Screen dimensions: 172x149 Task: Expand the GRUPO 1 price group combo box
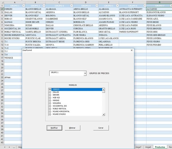[x=85, y=73]
